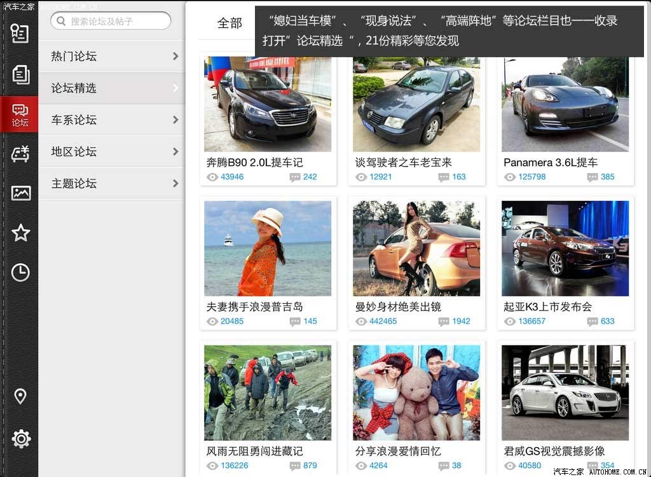
Task: Open the beach photo of woman in orange
Action: pyautogui.click(x=268, y=249)
